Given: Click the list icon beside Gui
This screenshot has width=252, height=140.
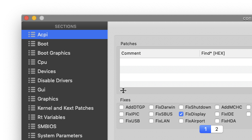Looking at the screenshot, I should (32, 90).
